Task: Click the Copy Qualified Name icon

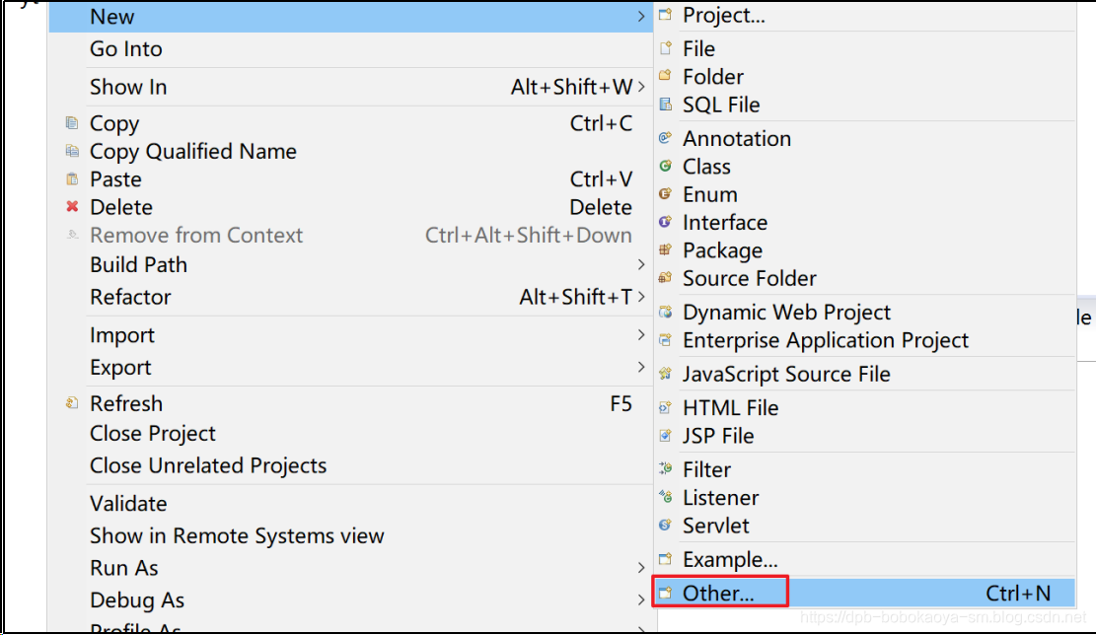Action: (72, 151)
